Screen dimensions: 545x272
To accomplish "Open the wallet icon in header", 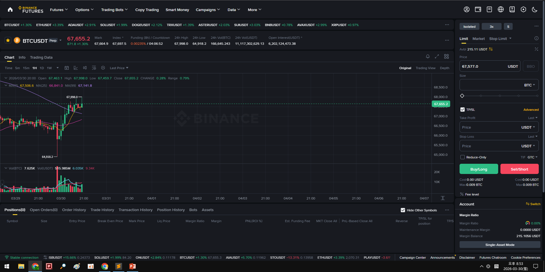I will (478, 9).
